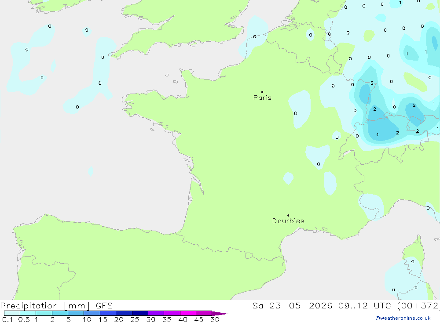Click the 5 mm legend swatch
Viewport: 440px width, 322px height.
pyautogui.click(x=76, y=313)
